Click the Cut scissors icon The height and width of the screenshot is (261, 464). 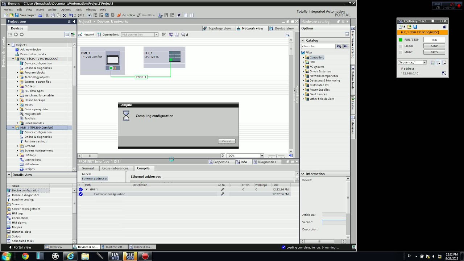point(47,15)
